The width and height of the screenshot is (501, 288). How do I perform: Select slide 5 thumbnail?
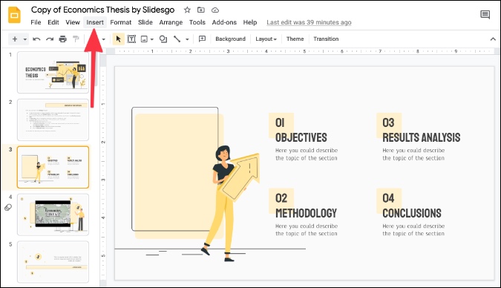coord(53,262)
